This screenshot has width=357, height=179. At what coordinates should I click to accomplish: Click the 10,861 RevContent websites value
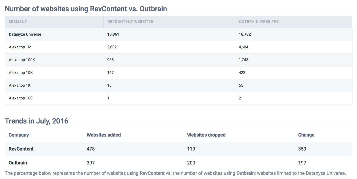click(x=113, y=34)
